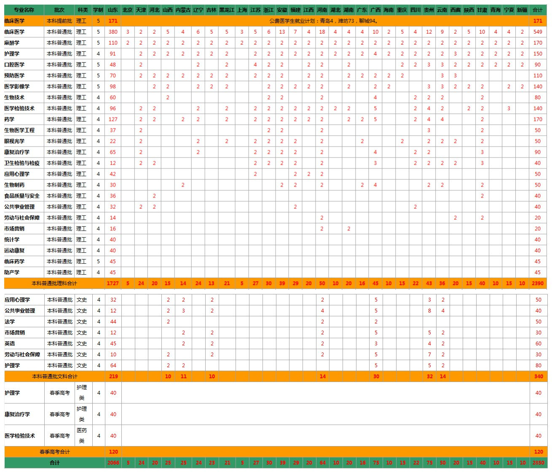
Task: Click the 公费医学生就业计划 note text
Action: coord(324,21)
